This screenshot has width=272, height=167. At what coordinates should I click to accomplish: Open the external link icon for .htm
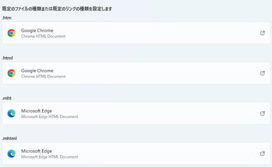262,33
